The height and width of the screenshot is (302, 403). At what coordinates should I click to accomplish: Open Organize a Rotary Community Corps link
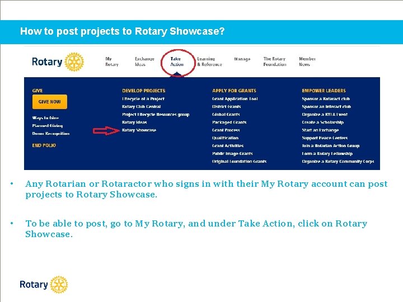tap(338, 162)
